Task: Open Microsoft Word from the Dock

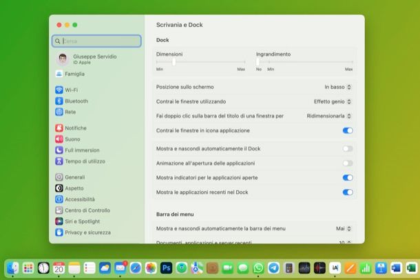Action: 396,268
